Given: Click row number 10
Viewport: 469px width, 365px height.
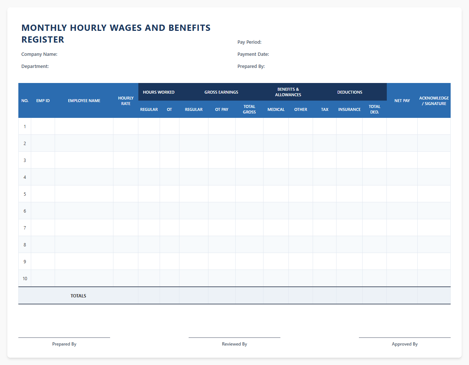Looking at the screenshot, I should tap(25, 278).
